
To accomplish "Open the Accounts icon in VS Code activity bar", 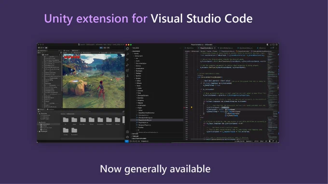I will click(127, 132).
